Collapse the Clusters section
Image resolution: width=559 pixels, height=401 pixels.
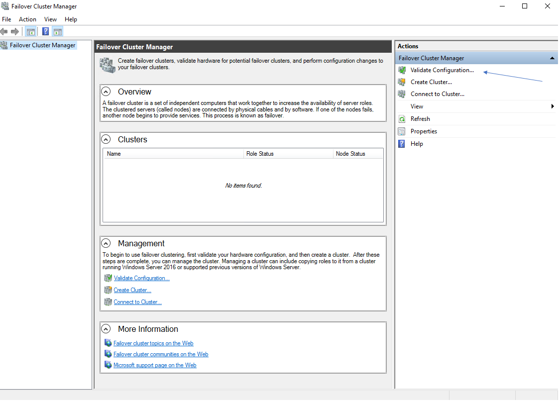tap(106, 139)
